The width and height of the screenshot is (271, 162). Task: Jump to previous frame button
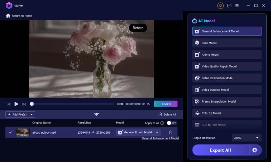click(8, 104)
